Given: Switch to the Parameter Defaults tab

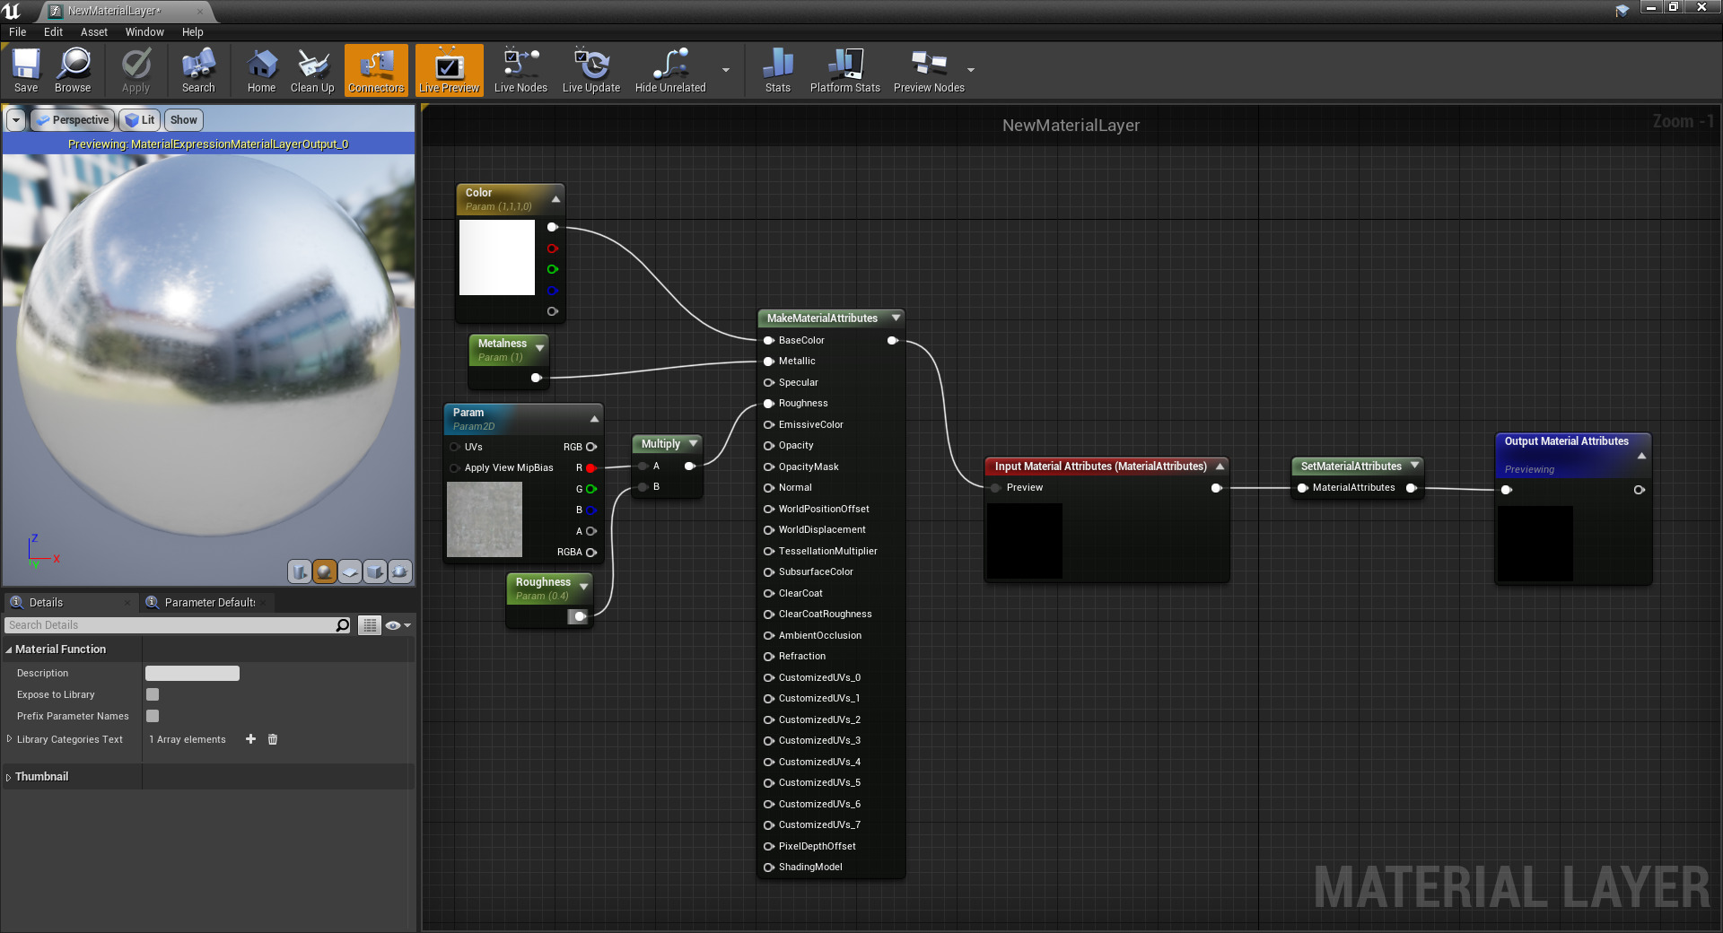Looking at the screenshot, I should pos(207,602).
